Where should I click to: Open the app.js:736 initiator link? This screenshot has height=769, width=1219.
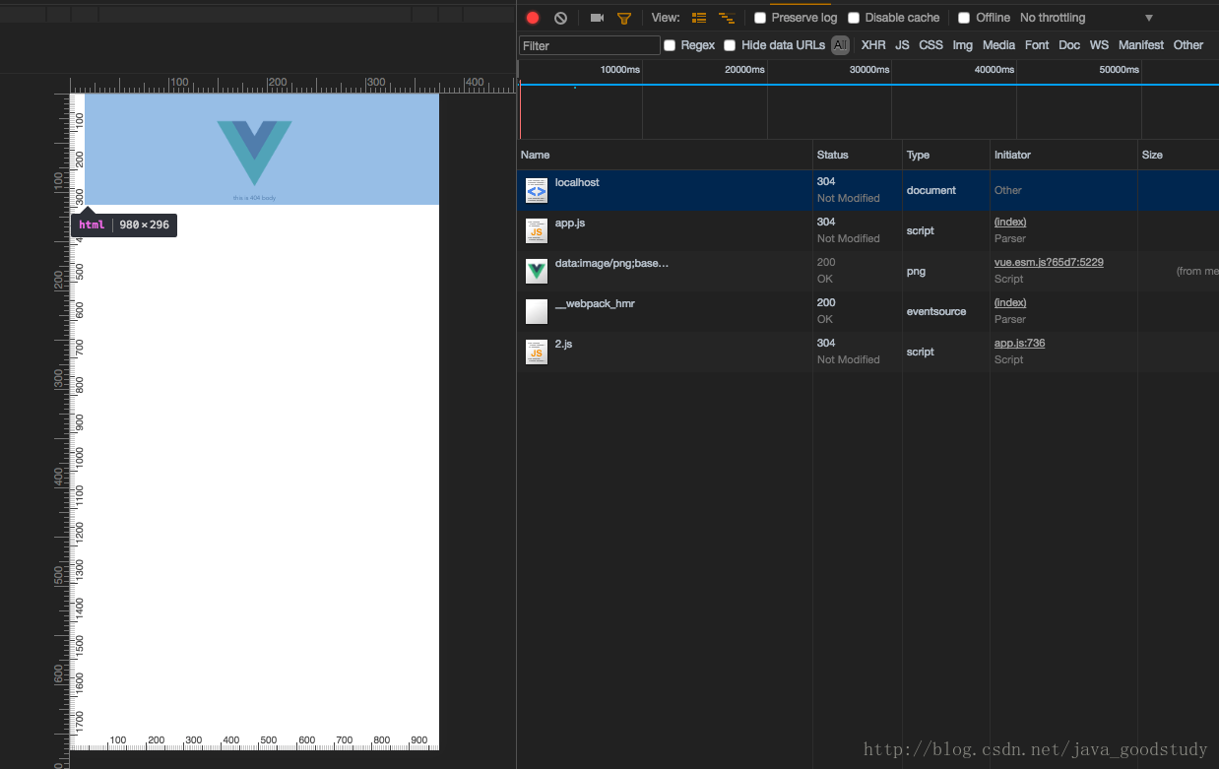click(1019, 344)
